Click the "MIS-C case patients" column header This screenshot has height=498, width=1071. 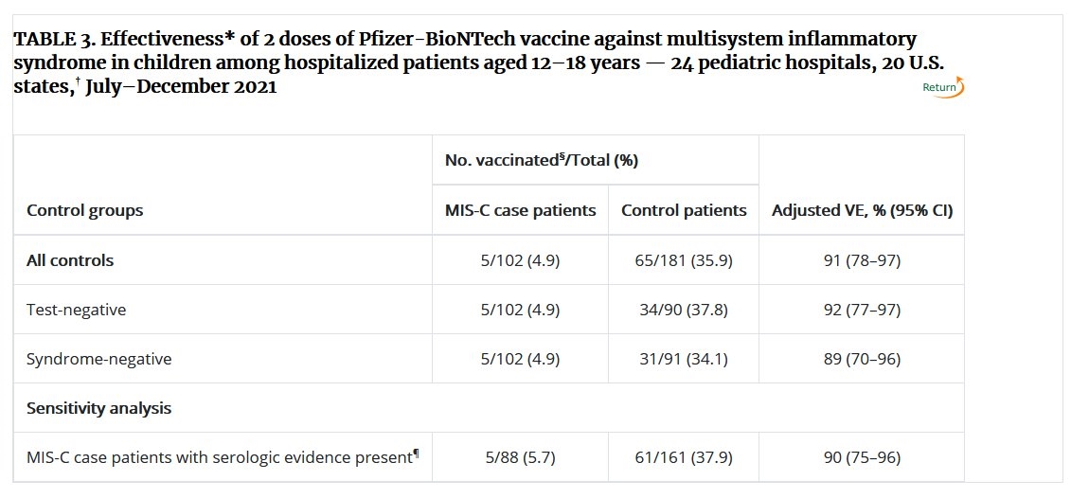click(520, 210)
